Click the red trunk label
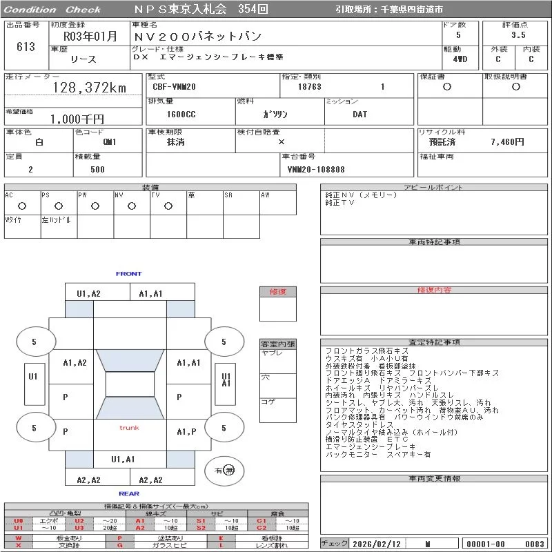The height and width of the screenshot is (552, 552). [x=129, y=428]
